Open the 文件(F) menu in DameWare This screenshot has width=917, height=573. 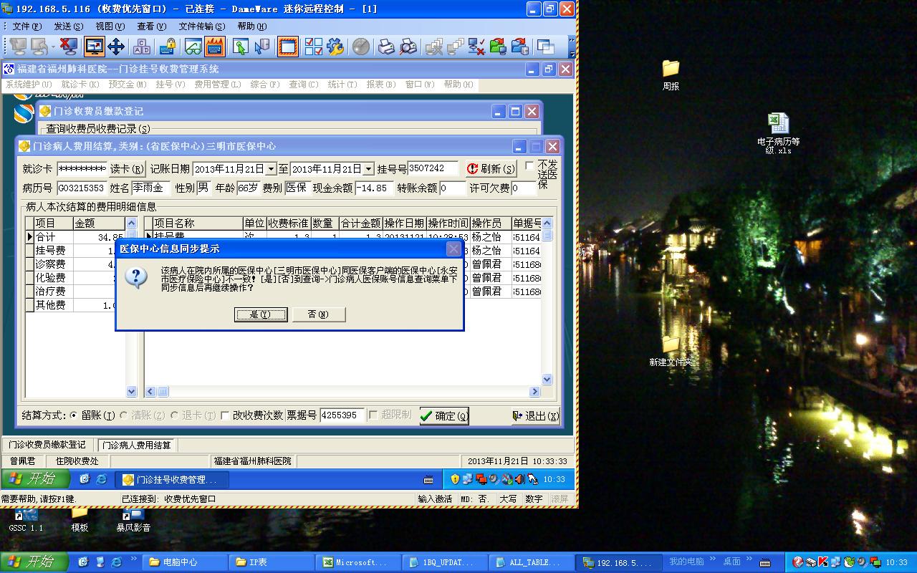click(x=27, y=27)
